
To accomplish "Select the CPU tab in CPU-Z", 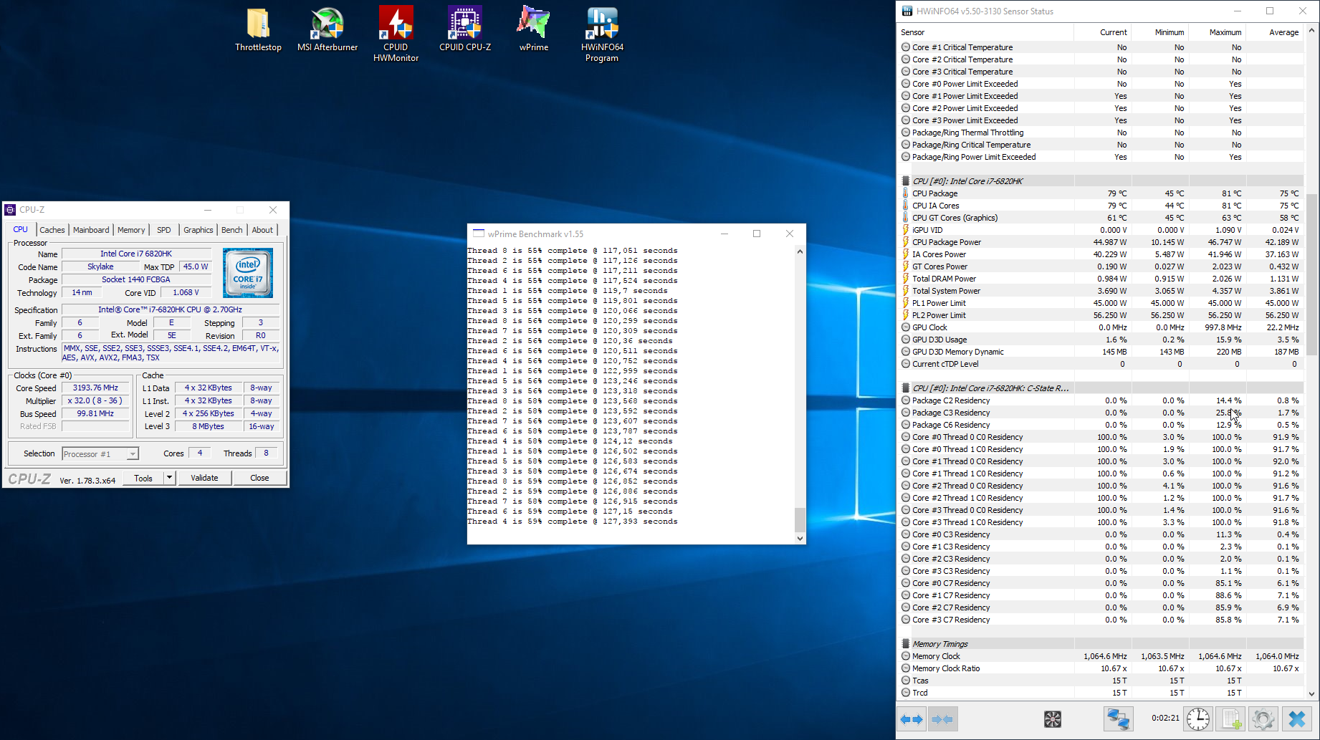I will click(20, 229).
